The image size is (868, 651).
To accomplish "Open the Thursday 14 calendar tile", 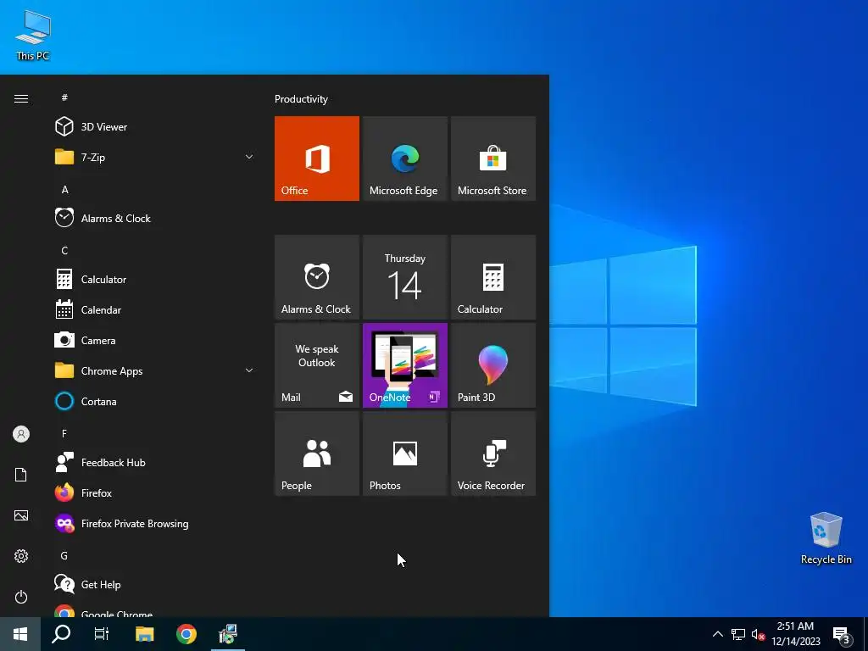I will pyautogui.click(x=404, y=277).
